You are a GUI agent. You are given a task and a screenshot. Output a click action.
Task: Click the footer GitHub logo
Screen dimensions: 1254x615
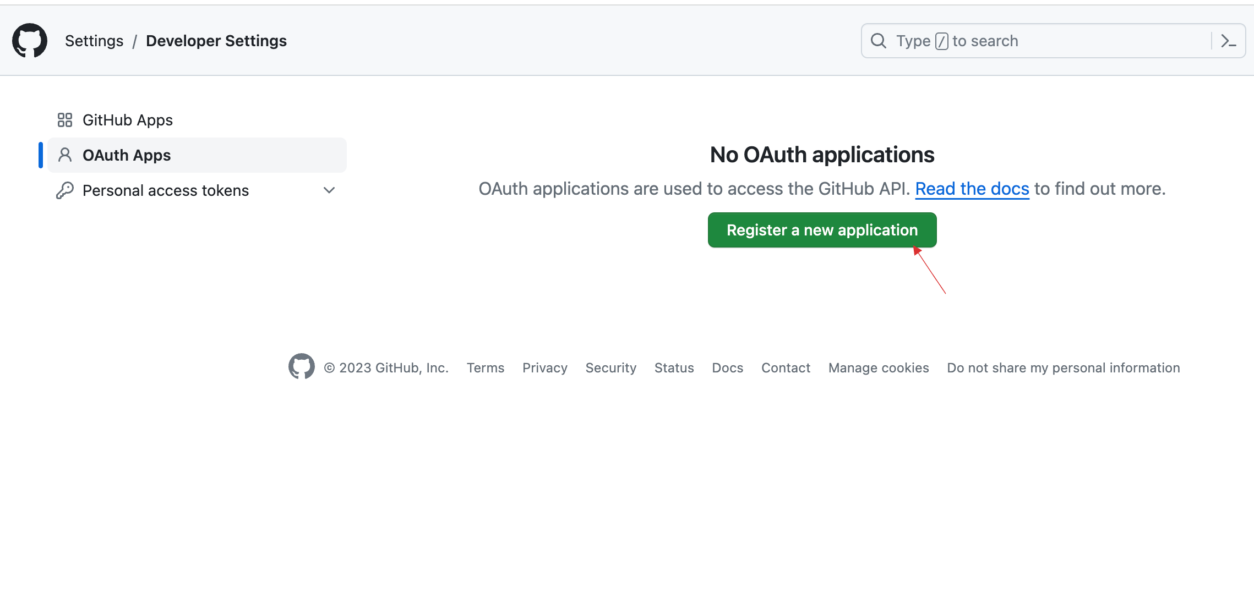(x=302, y=366)
